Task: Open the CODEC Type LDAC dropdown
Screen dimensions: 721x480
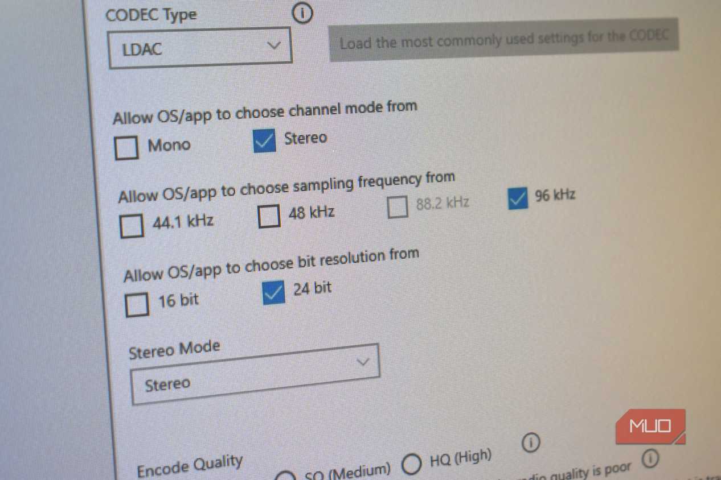Action: pyautogui.click(x=200, y=48)
